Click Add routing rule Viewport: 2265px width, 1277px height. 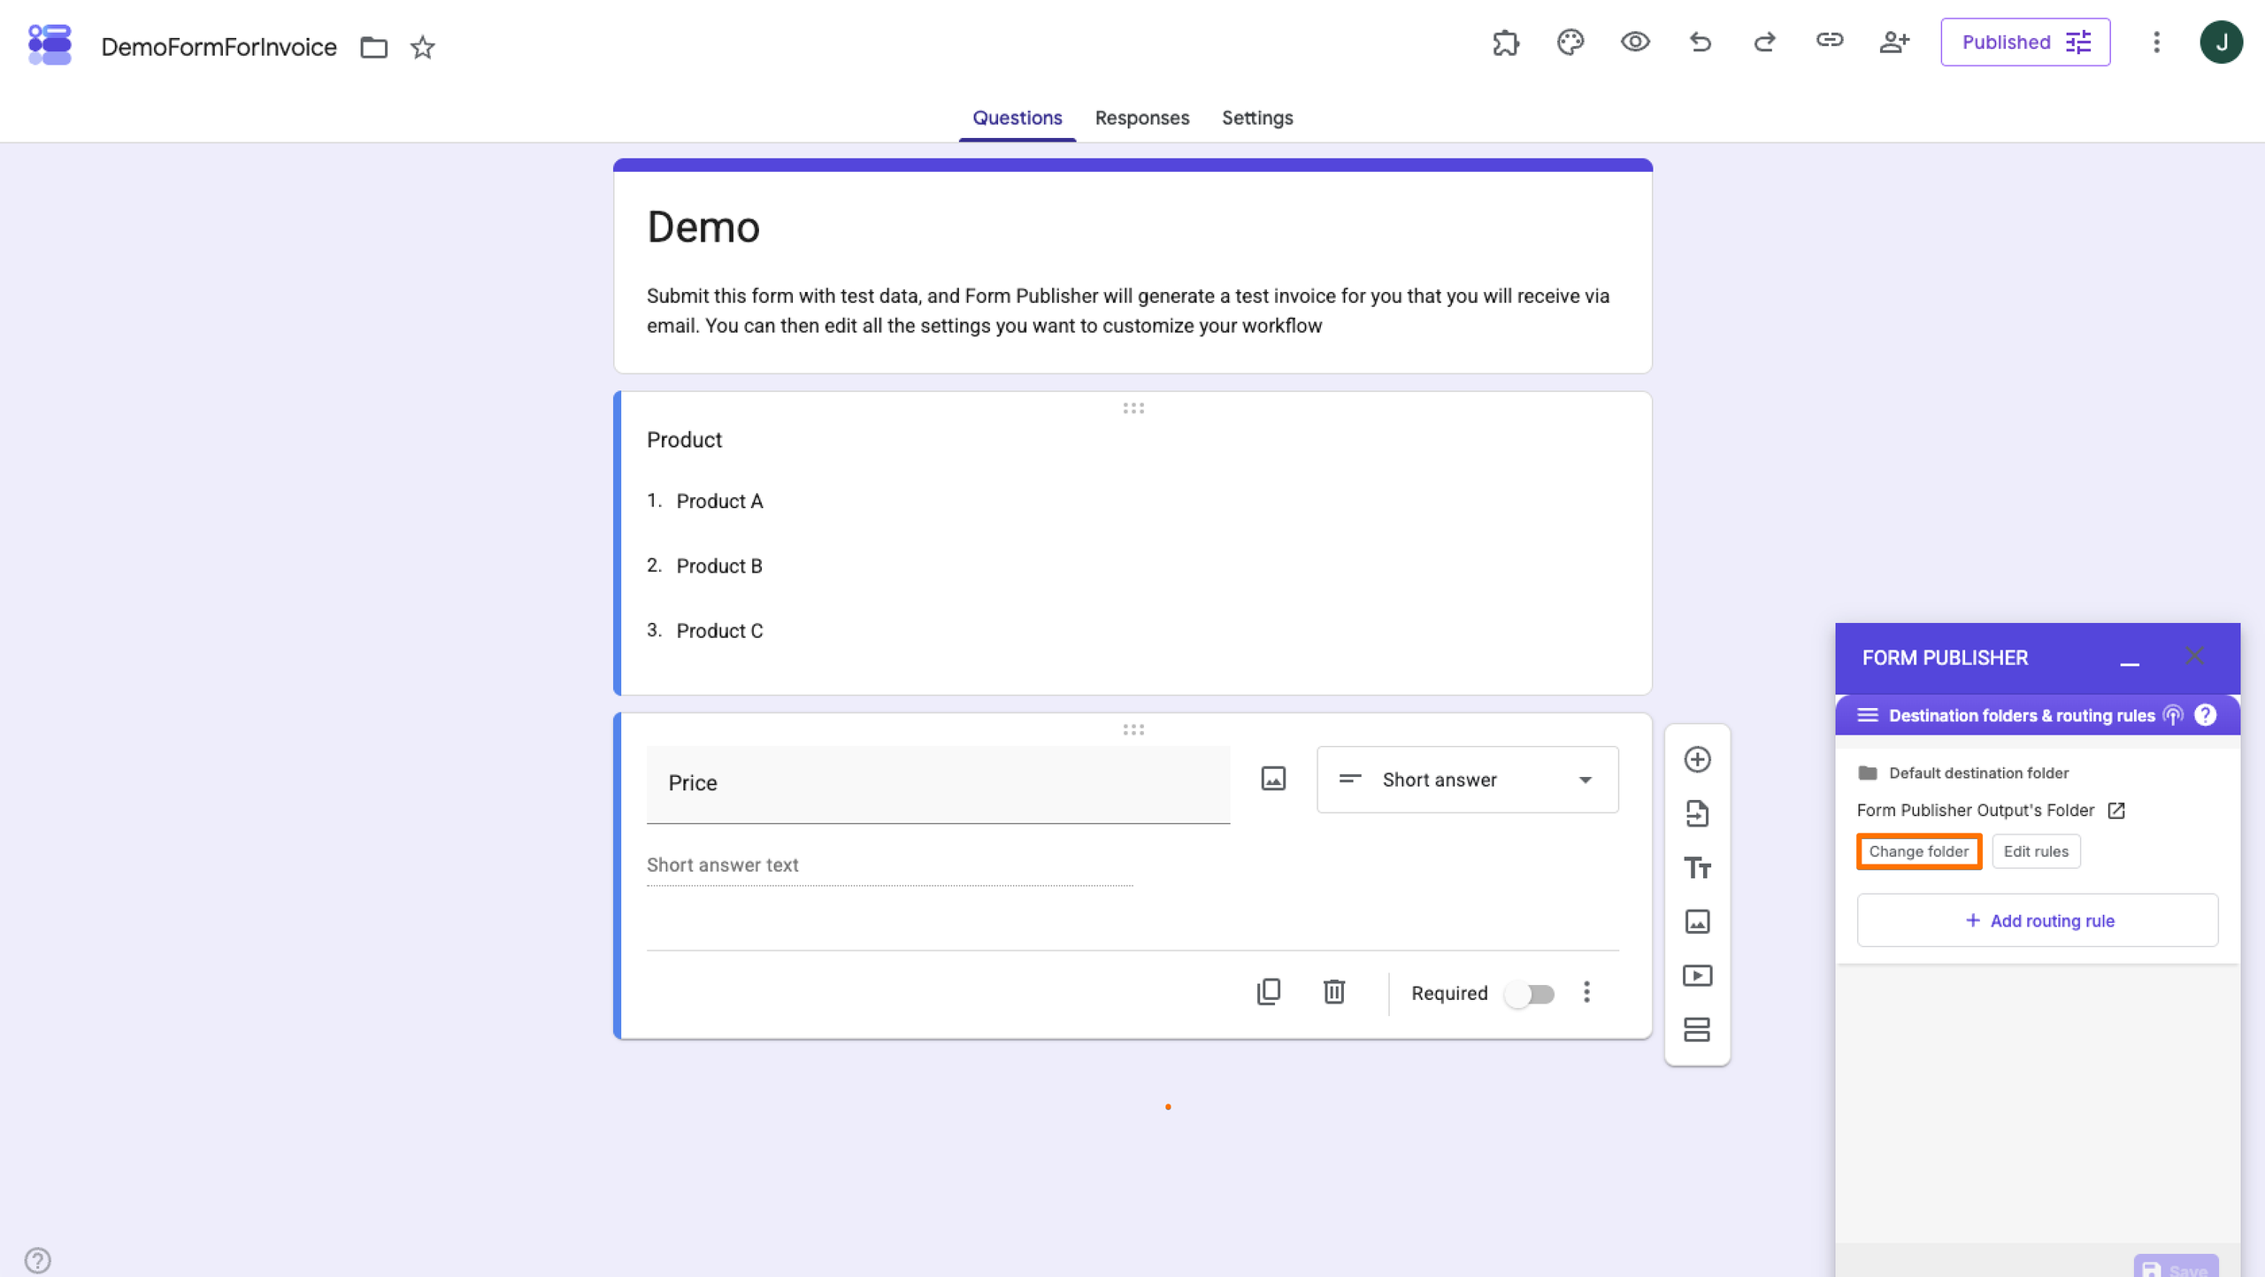(x=2038, y=920)
